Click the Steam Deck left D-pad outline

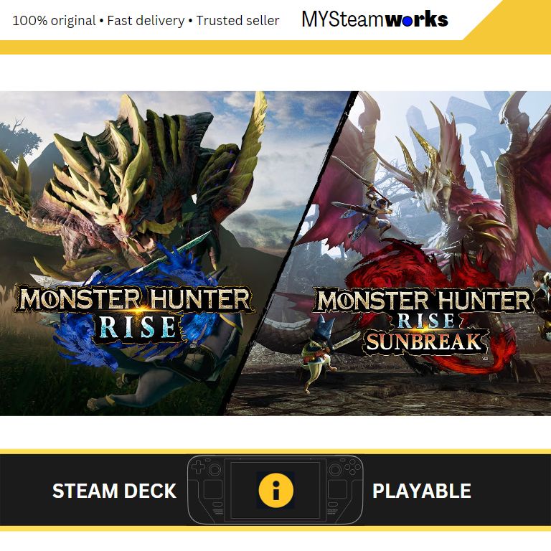pos(198,466)
